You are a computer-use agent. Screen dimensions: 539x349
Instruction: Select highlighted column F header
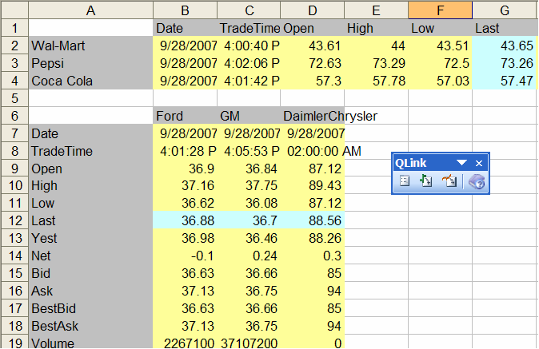coord(441,10)
